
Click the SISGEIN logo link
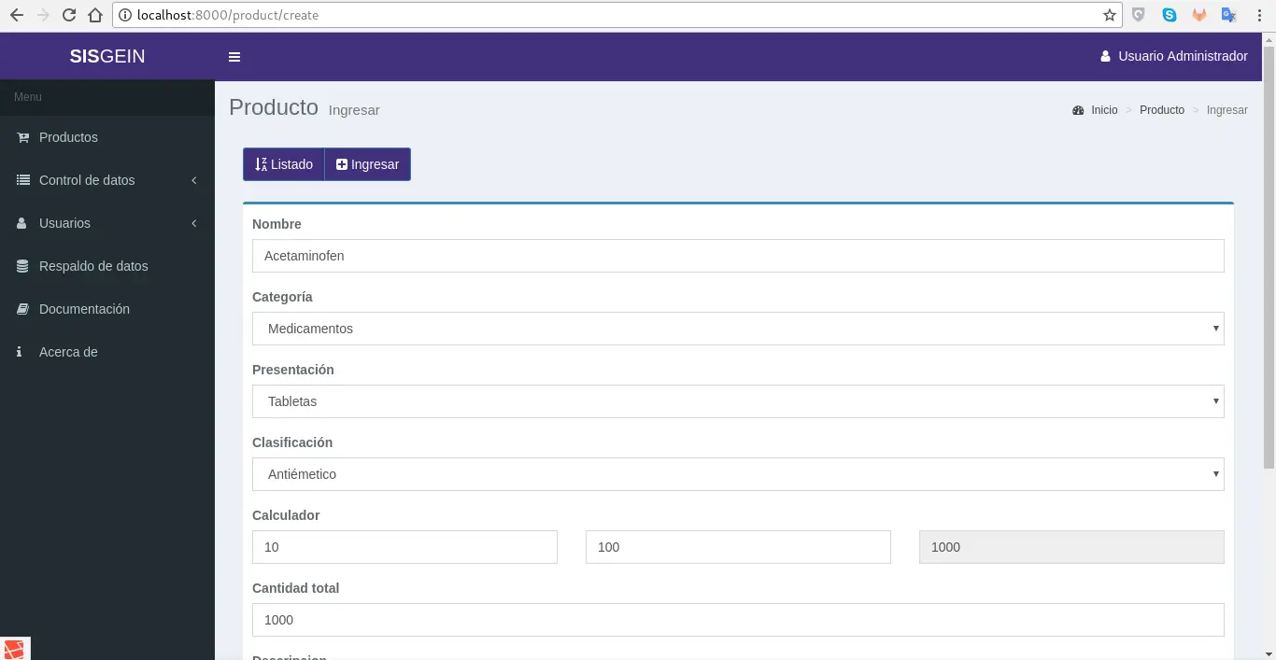(x=107, y=56)
